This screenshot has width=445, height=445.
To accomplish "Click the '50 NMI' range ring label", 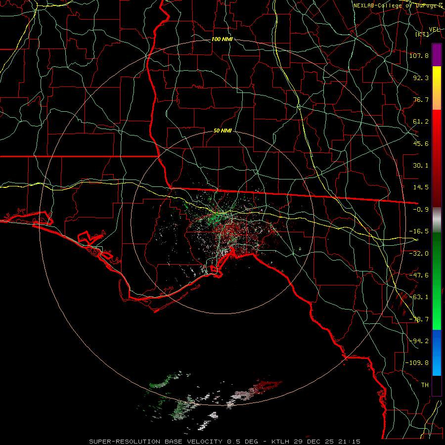I will pos(222,131).
